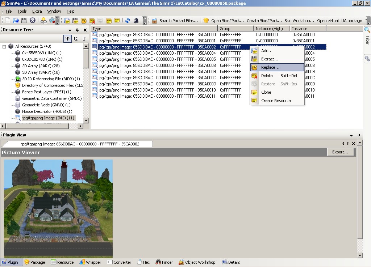Image resolution: width=371 pixels, height=267 pixels.
Task: Click the Open package folder icon
Action: click(16, 21)
